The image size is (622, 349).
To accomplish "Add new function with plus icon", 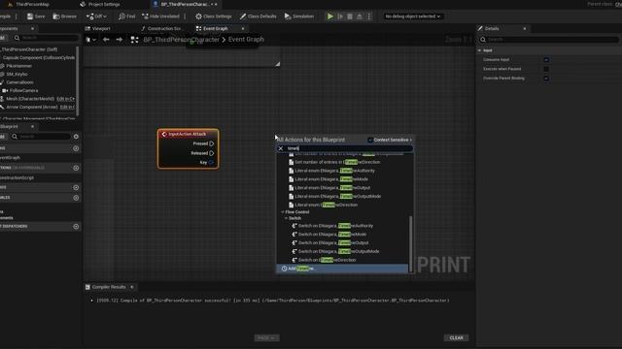I will (76, 168).
